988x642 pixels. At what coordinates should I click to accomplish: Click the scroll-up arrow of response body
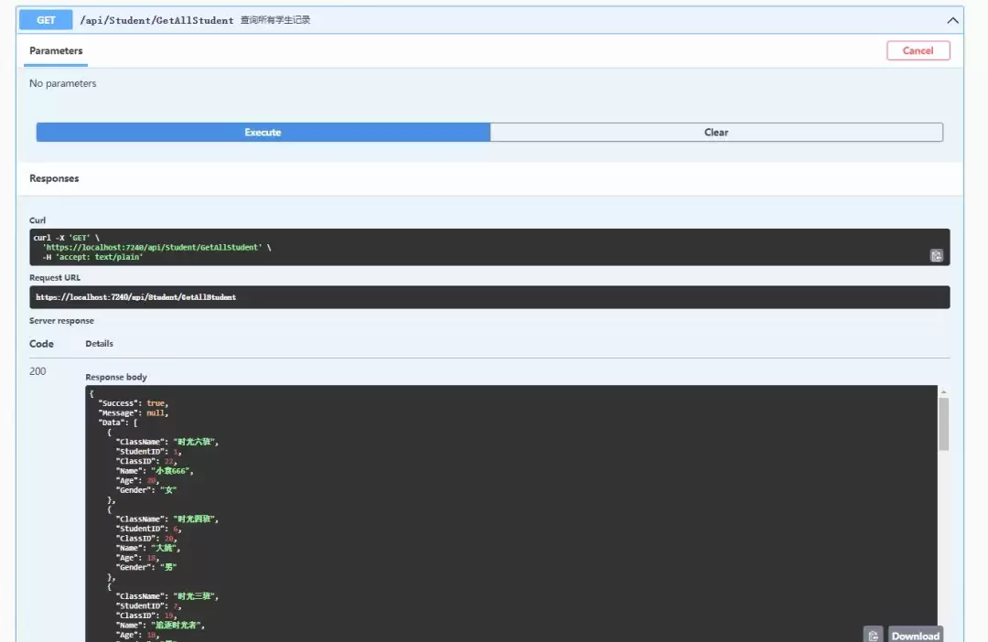(x=943, y=392)
